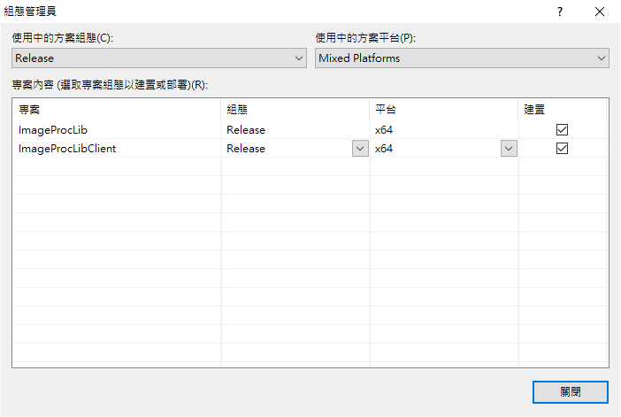Close the 組態管理員 dialog with the X
The height and width of the screenshot is (417, 621).
point(600,12)
